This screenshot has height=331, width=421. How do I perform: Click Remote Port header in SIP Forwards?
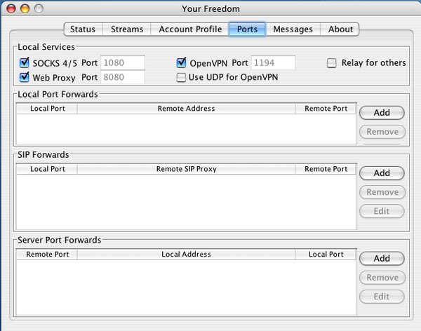[326, 169]
